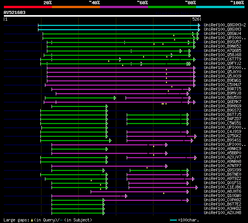248x223 pixels.
Task: Select the UniRef100_A9NKC9 label
Action: pos(222,149)
